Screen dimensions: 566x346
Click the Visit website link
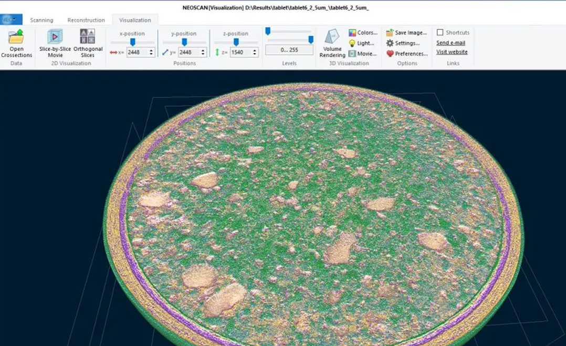[452, 52]
